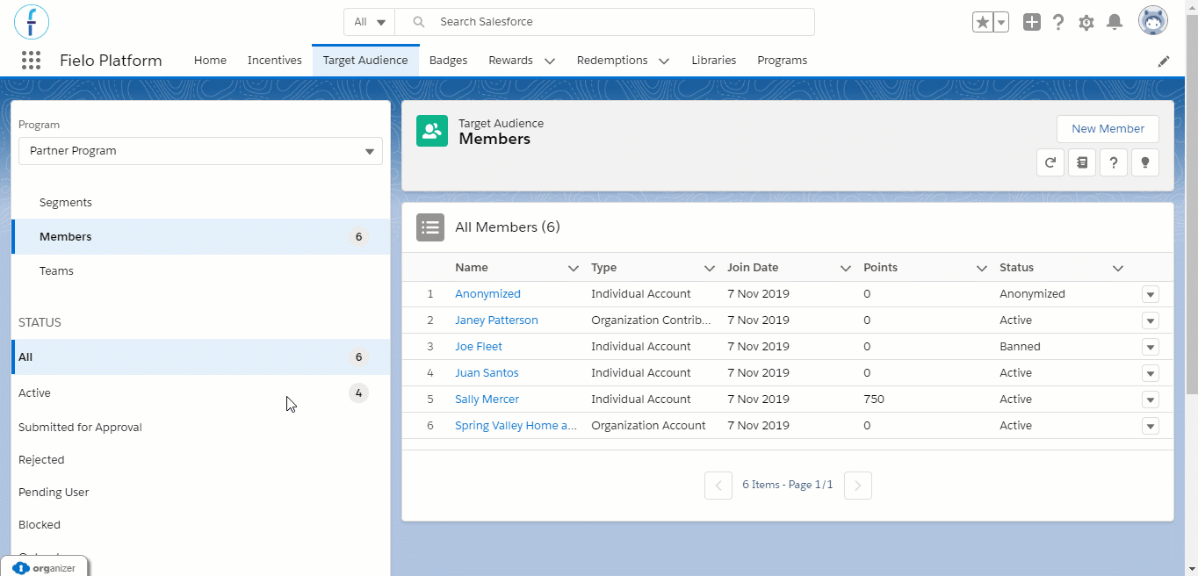This screenshot has height=576, width=1198.
Task: Open the Help question mark in header
Action: pyautogui.click(x=1059, y=22)
